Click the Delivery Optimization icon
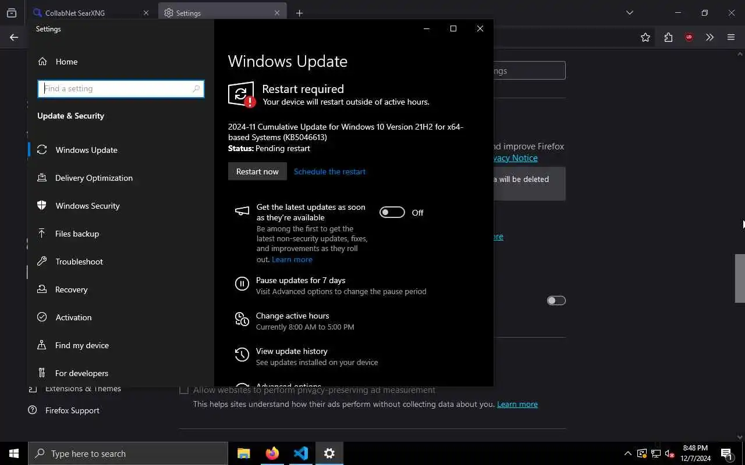Screen dimensions: 745x465 click(x=42, y=178)
